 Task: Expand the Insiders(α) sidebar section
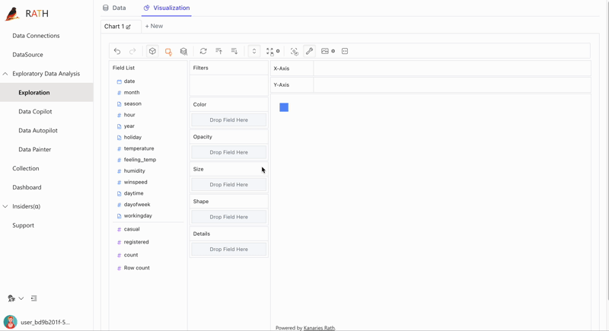pos(5,206)
